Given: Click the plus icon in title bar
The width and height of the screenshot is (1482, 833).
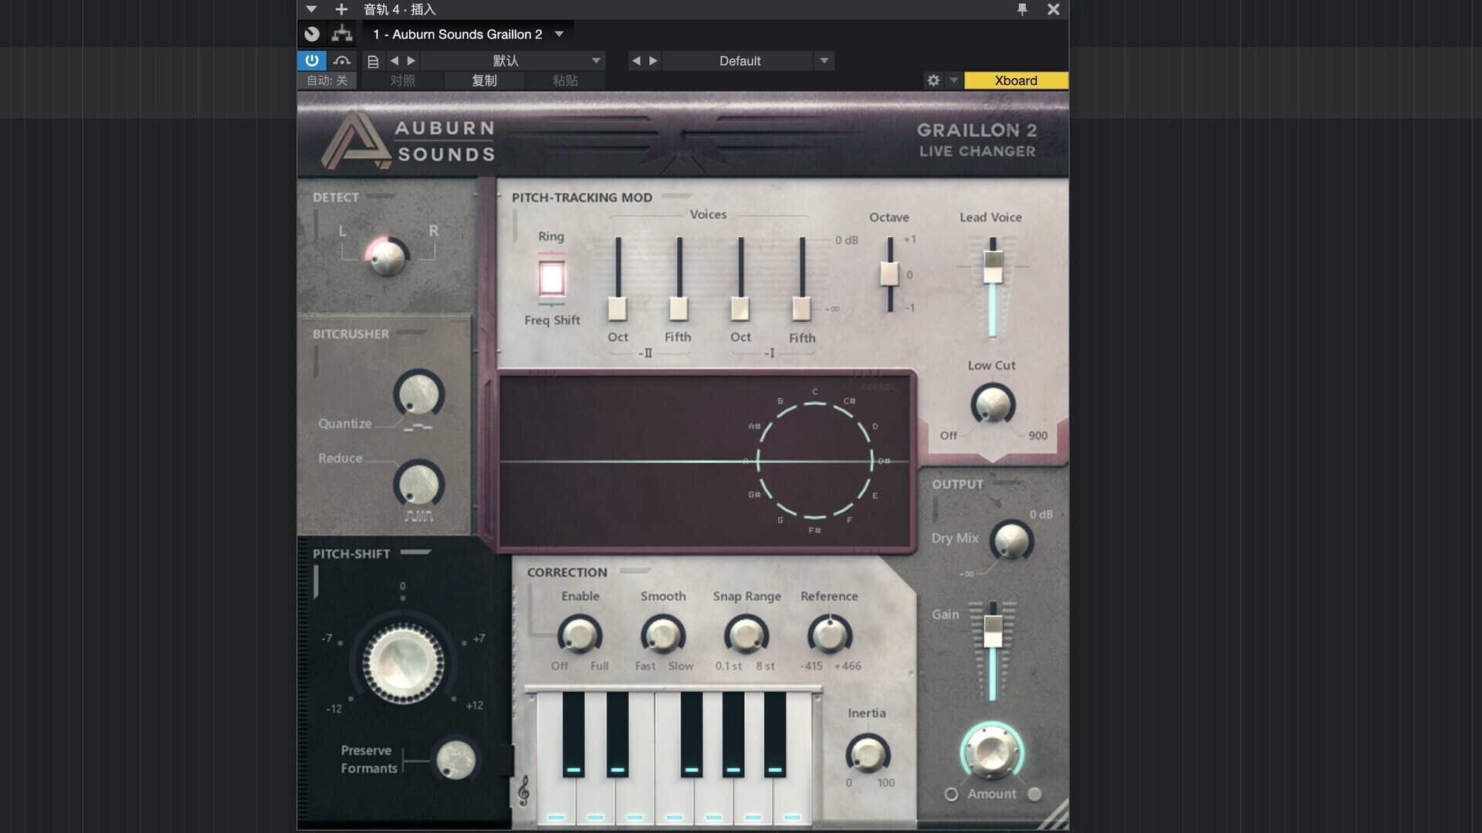Looking at the screenshot, I should coord(341,9).
